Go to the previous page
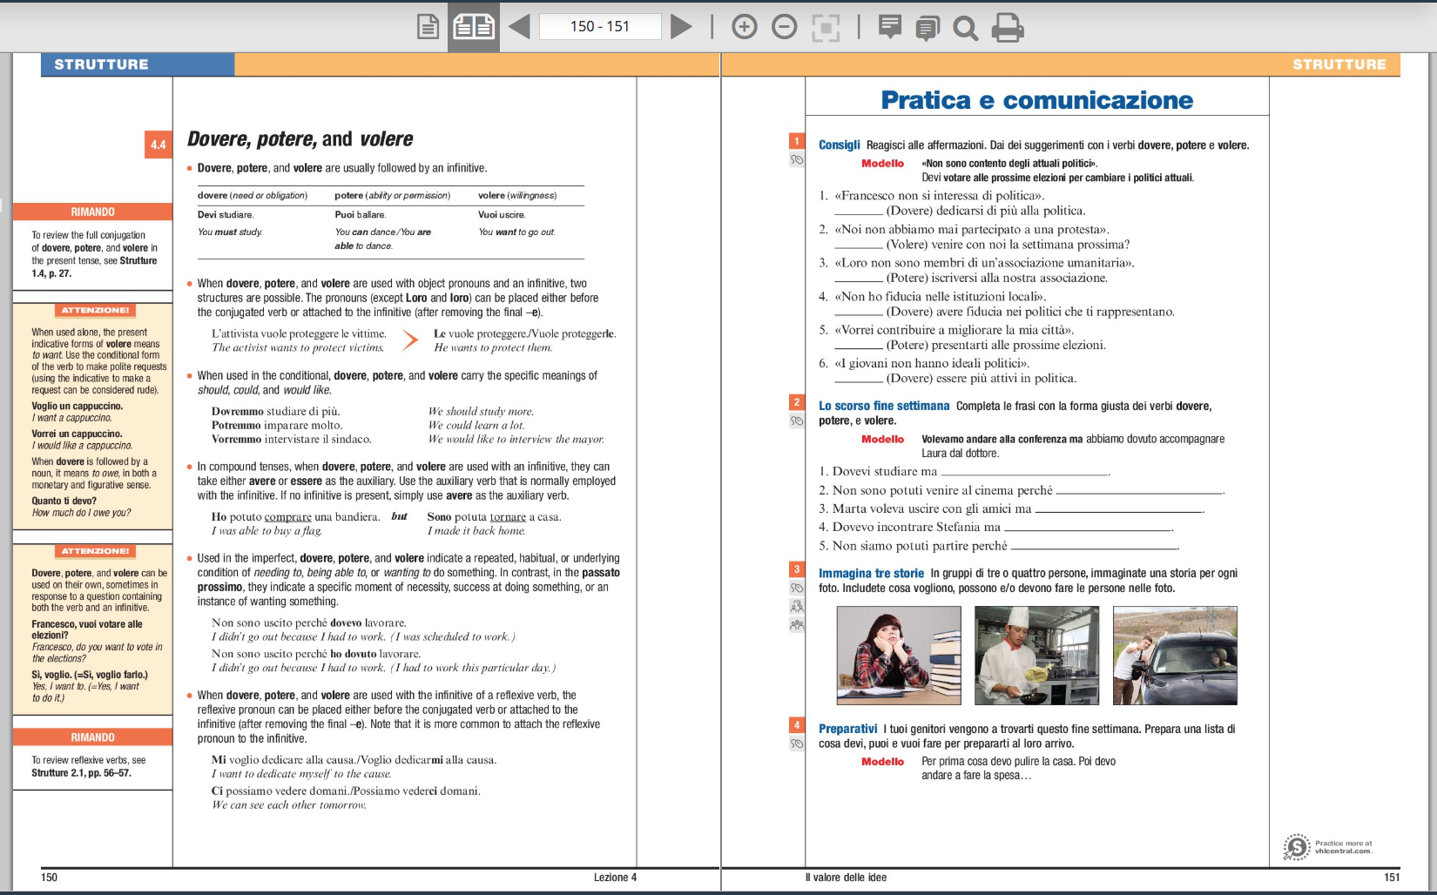 (520, 27)
